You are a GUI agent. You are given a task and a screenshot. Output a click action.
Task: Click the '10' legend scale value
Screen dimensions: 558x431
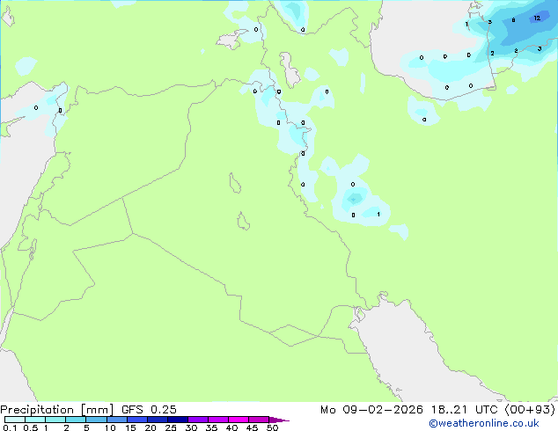point(110,427)
